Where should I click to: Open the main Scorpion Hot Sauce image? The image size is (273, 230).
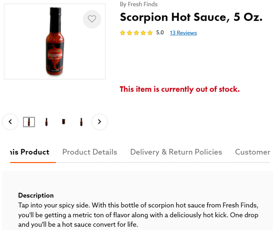click(55, 41)
